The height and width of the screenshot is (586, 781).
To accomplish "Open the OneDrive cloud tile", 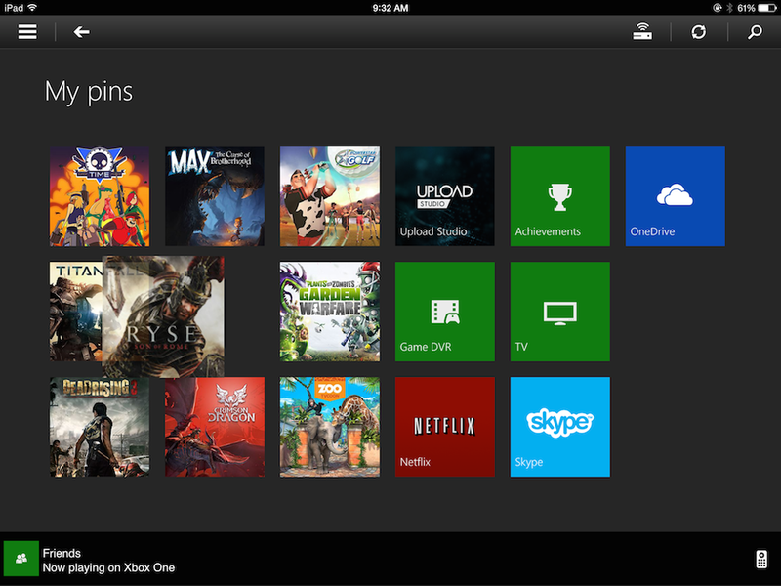I will (675, 196).
